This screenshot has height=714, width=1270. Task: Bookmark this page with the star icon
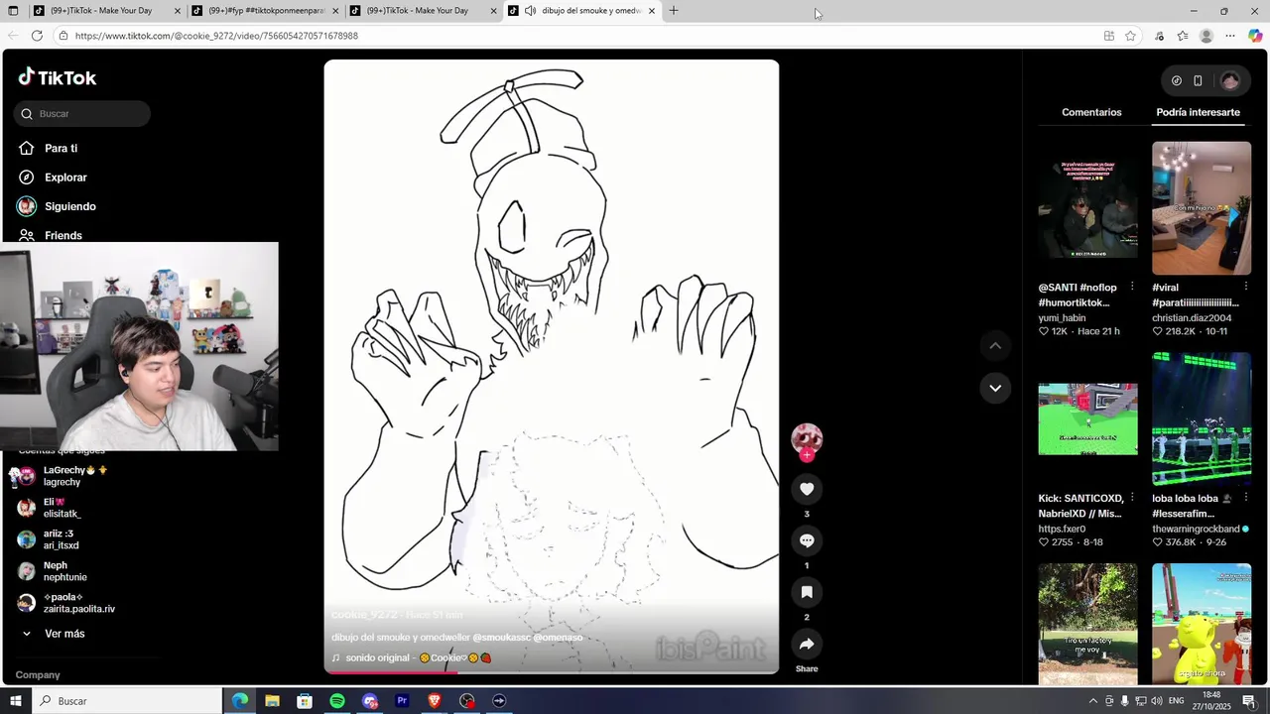[x=1130, y=36]
